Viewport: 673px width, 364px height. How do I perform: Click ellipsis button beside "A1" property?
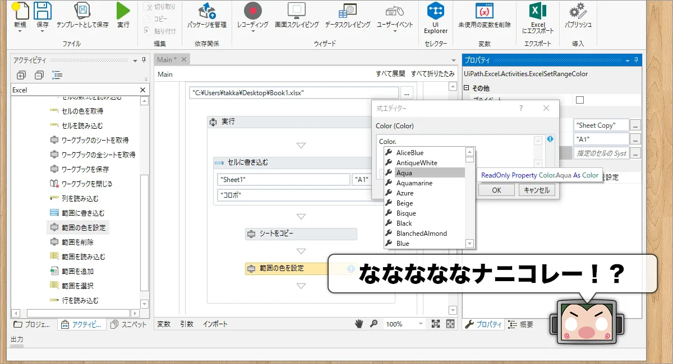635,139
